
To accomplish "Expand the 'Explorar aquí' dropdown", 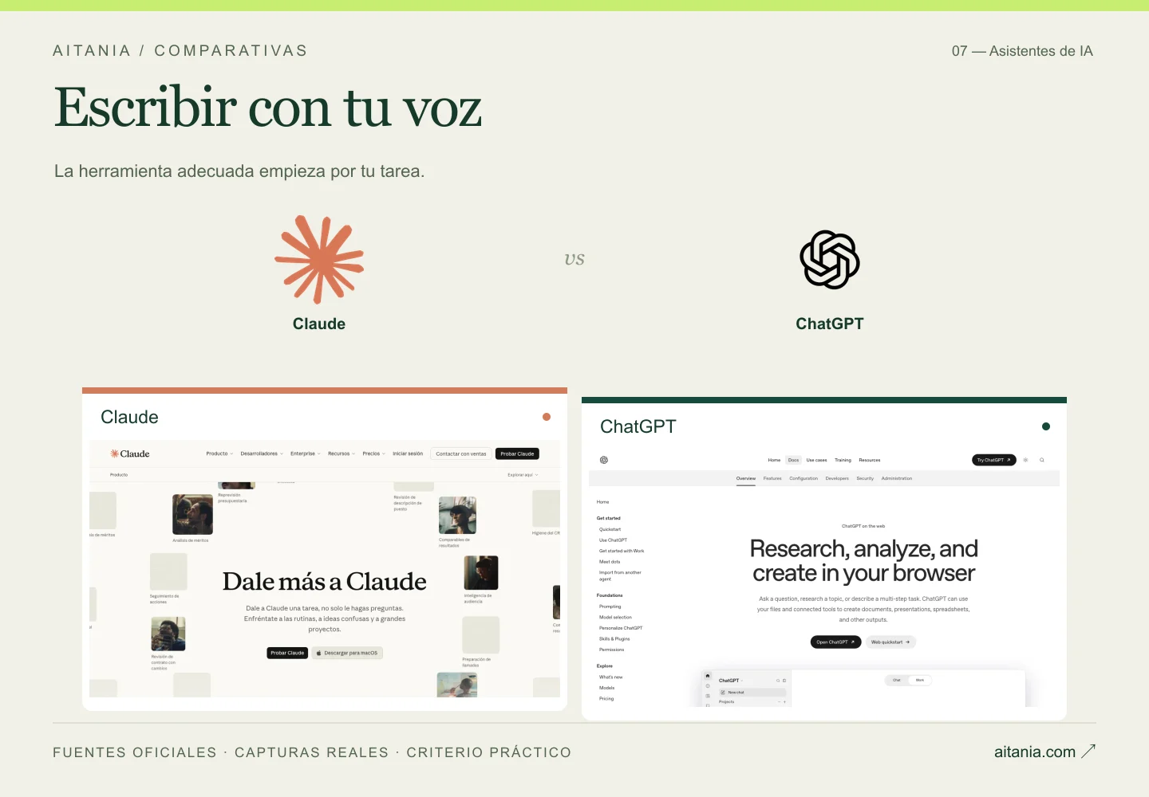I will point(523,475).
